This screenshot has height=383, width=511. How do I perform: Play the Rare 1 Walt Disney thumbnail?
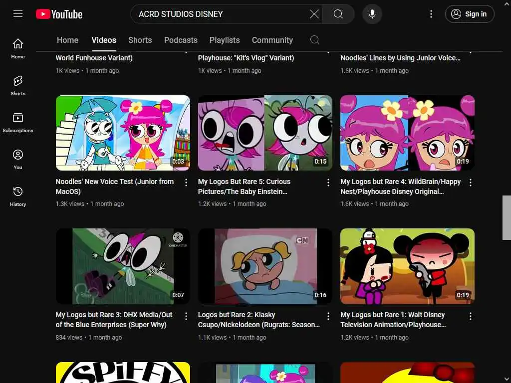407,266
